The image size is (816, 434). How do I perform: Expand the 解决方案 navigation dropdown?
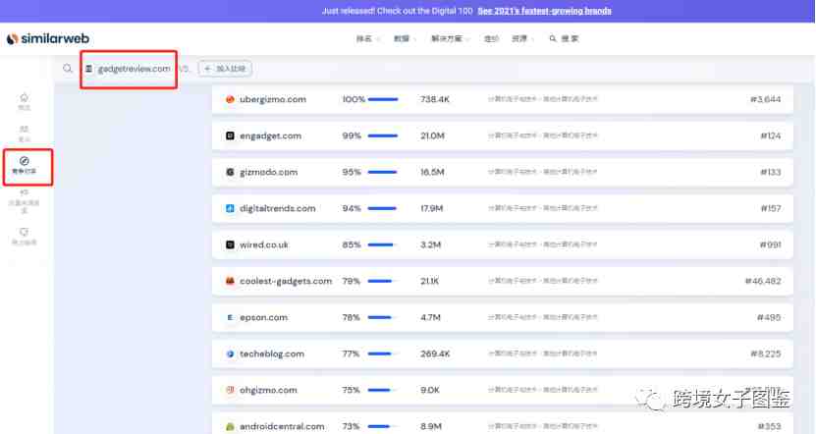point(451,38)
